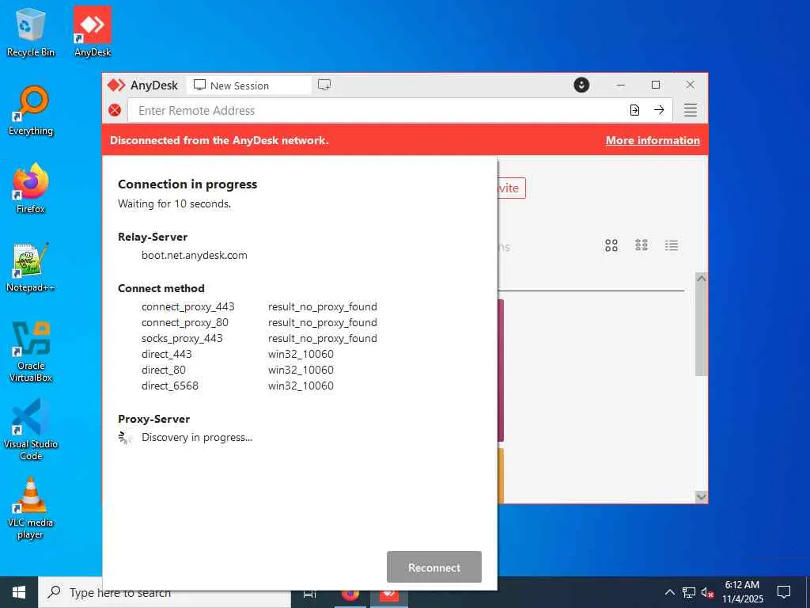
Task: Click the taskbar search box
Action: click(x=165, y=592)
